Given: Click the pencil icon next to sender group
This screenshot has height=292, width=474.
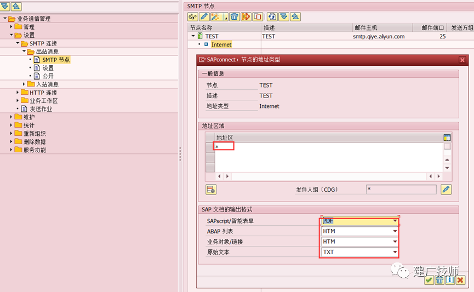Looking at the screenshot, I should tap(446, 190).
